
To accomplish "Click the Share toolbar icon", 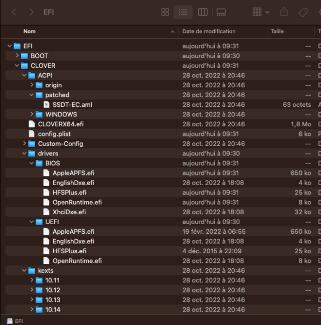I will coord(284,12).
